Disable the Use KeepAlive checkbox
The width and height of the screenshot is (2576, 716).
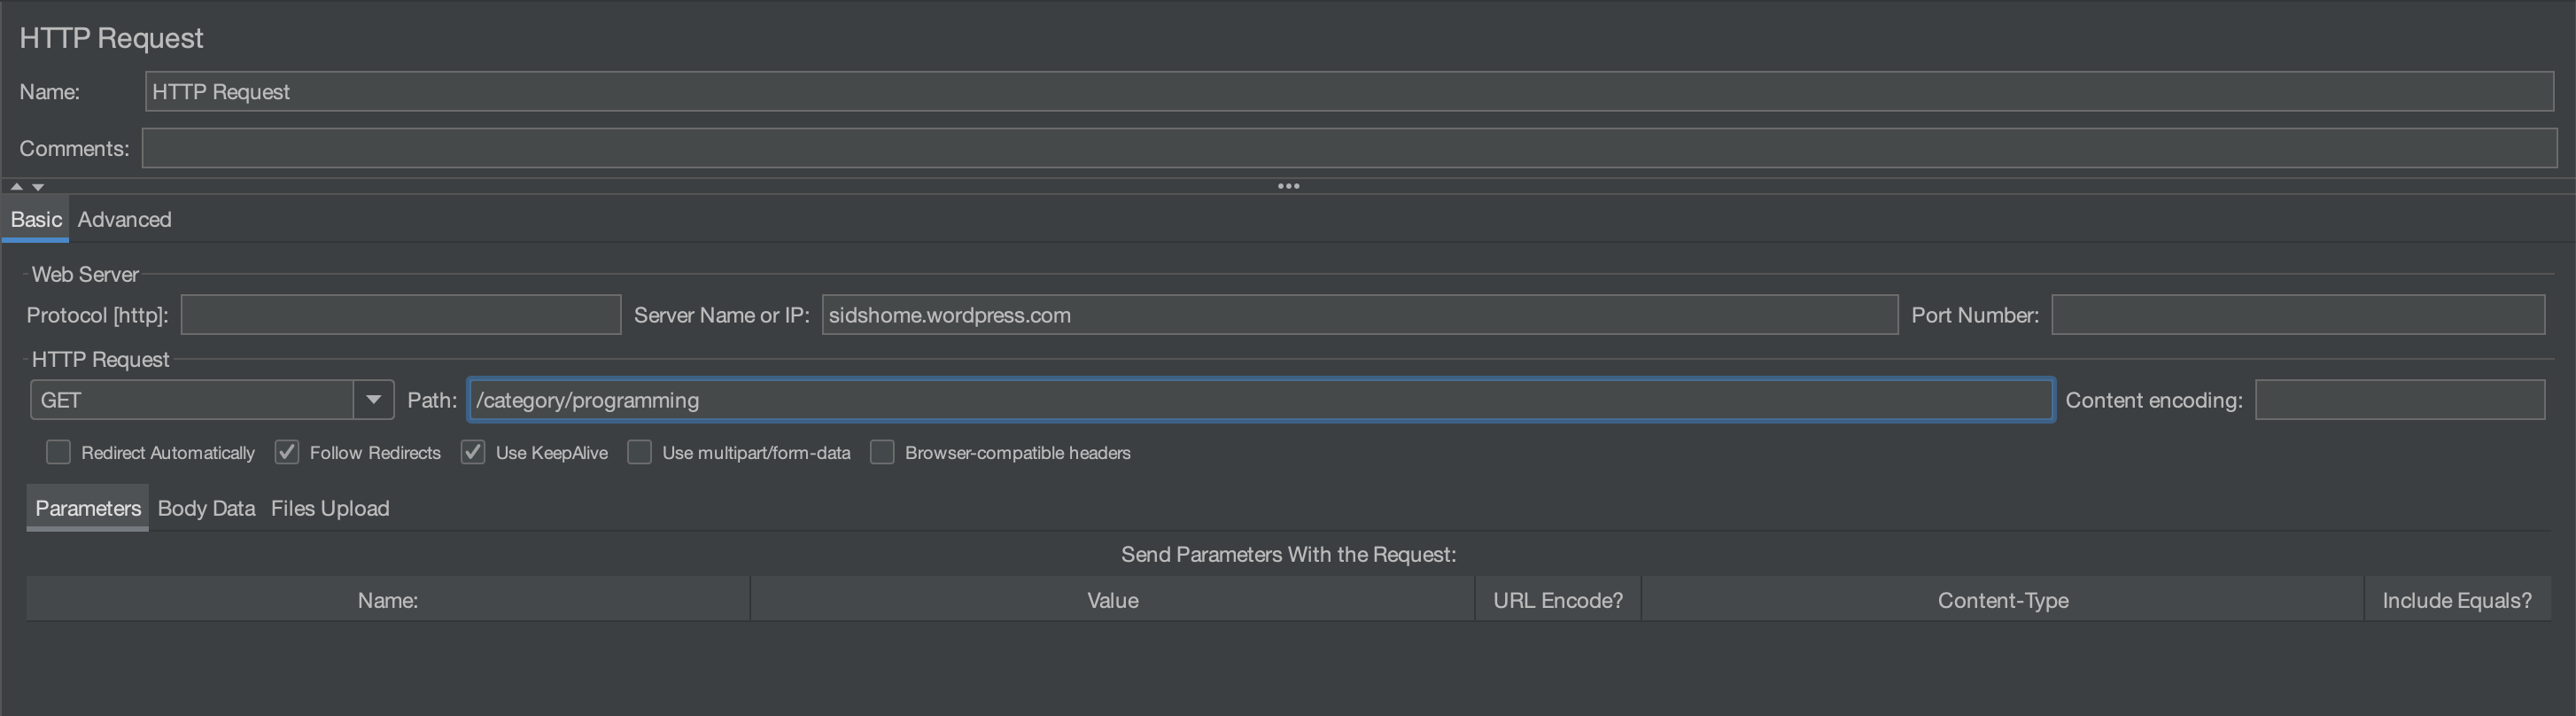pos(473,452)
